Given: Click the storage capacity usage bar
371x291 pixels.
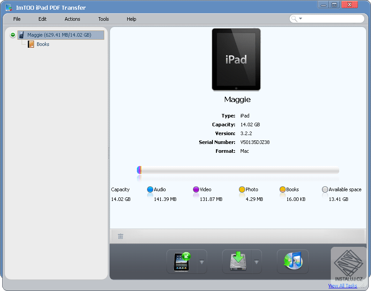Looking at the screenshot, I should [238, 170].
